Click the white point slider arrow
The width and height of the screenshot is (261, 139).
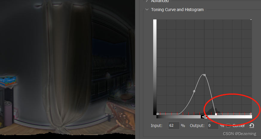pyautogui.click(x=206, y=117)
